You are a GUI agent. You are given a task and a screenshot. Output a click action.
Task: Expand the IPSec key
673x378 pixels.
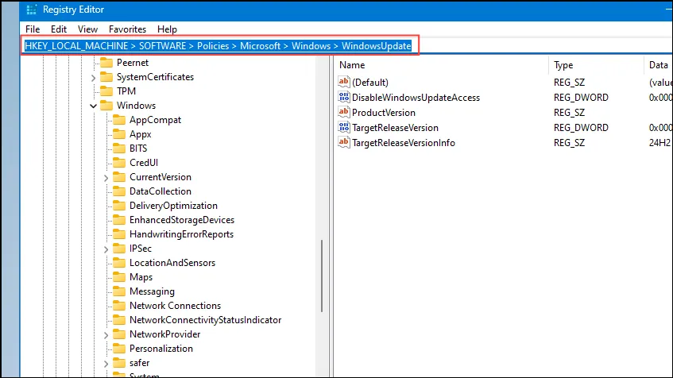click(x=106, y=249)
